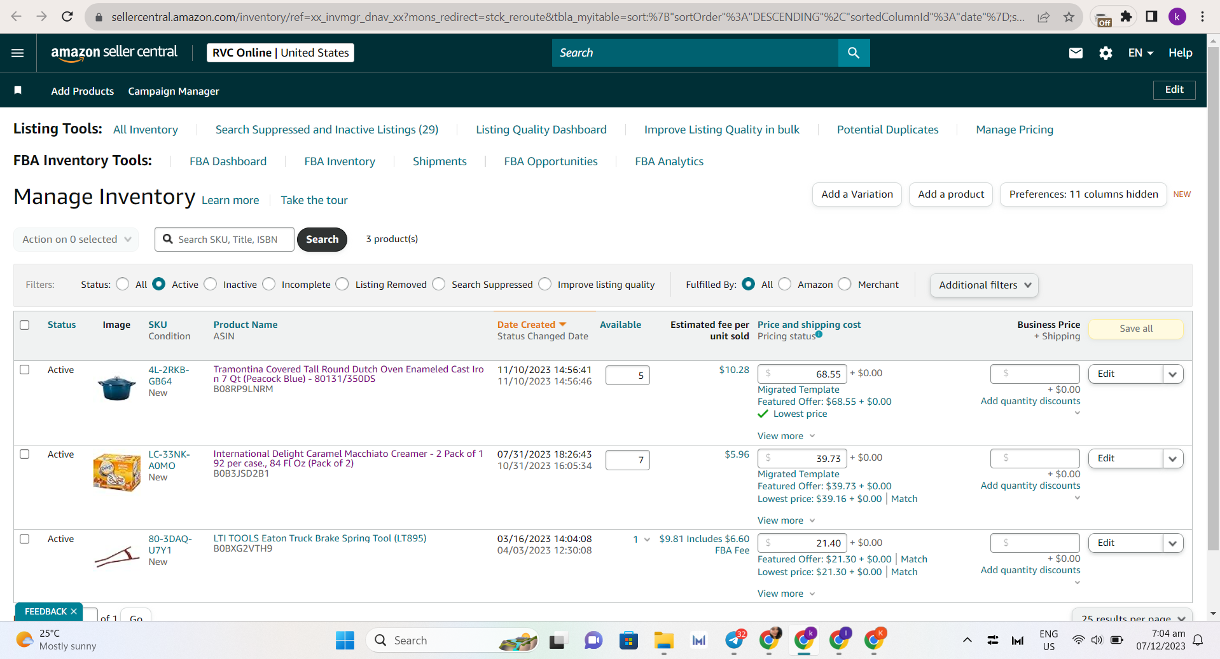Click the Tramontina Dutch Oven product thumbnail
The height and width of the screenshot is (659, 1220).
click(x=117, y=387)
